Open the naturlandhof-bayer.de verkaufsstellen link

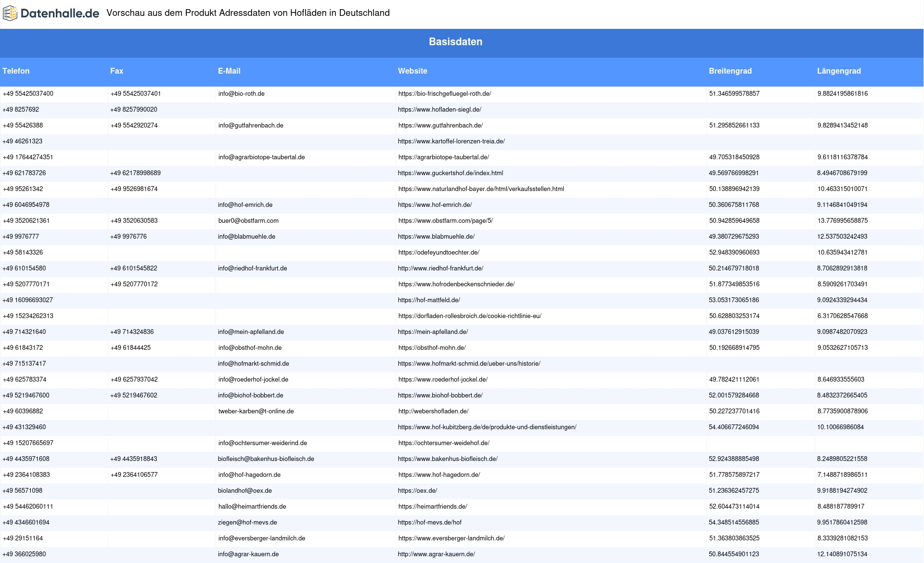tap(481, 189)
